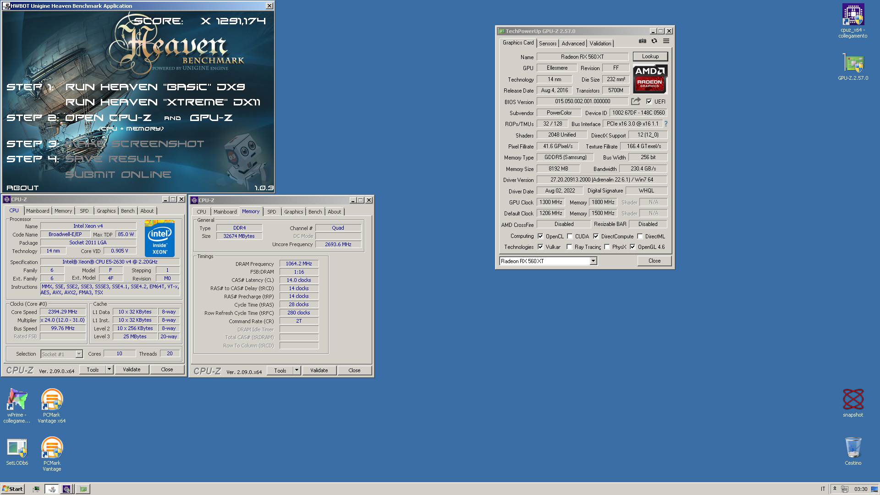Screen dimensions: 880x495
Task: Show hidden tray icons with the chevron
Action: click(x=835, y=489)
